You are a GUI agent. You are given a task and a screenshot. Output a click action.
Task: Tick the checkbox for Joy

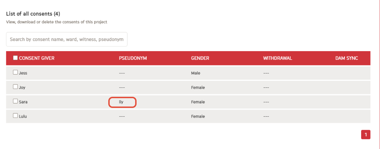point(15,87)
